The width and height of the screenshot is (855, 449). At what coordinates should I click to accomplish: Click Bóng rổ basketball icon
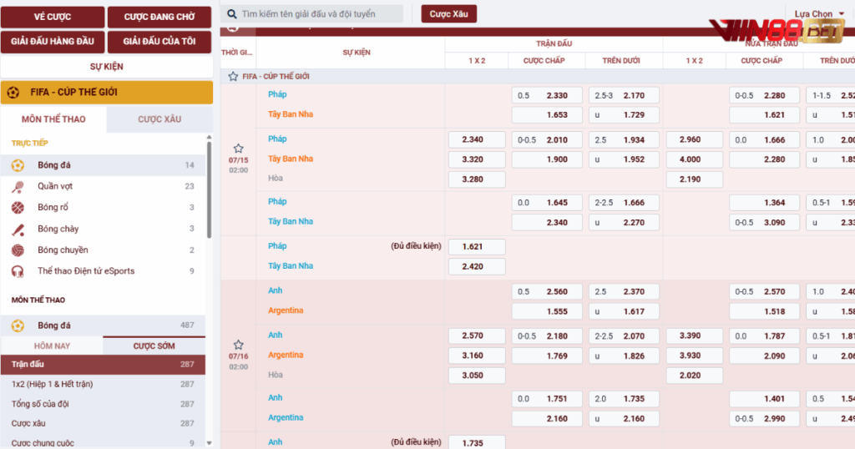18,208
